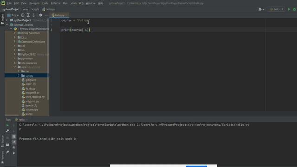Click the hello.py breadcrumb

(x=49, y=9)
